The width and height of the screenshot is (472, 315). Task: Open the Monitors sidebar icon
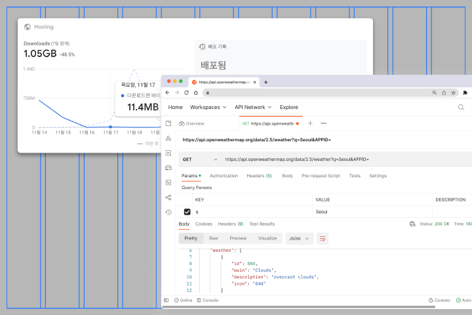168,182
